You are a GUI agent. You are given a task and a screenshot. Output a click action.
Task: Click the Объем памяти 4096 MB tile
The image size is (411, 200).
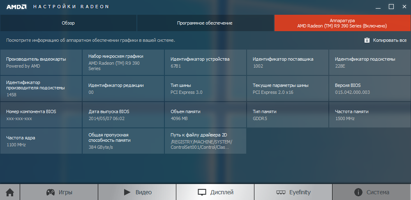click(205, 115)
